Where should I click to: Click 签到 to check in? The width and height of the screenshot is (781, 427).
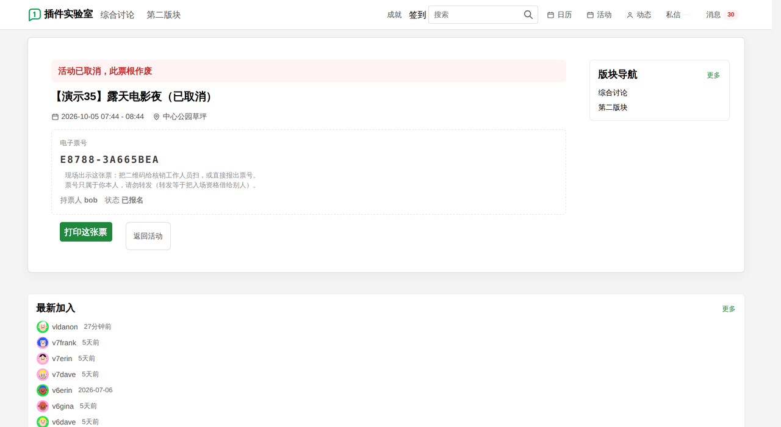point(417,15)
